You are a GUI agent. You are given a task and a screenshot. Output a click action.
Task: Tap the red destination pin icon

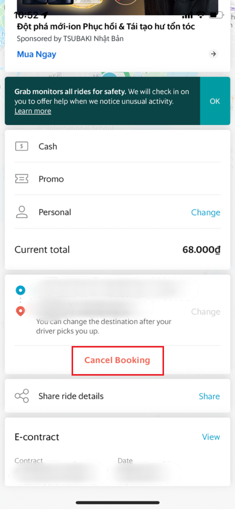tap(21, 311)
